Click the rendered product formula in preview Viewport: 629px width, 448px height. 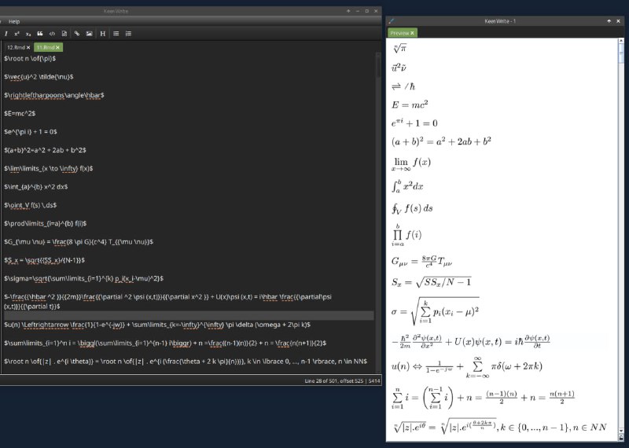pos(406,235)
